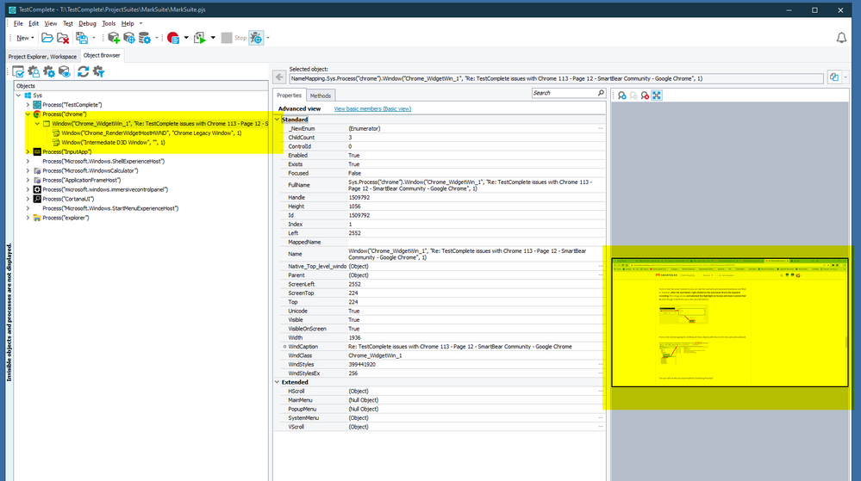Click the database settings gear icon

pos(145,38)
